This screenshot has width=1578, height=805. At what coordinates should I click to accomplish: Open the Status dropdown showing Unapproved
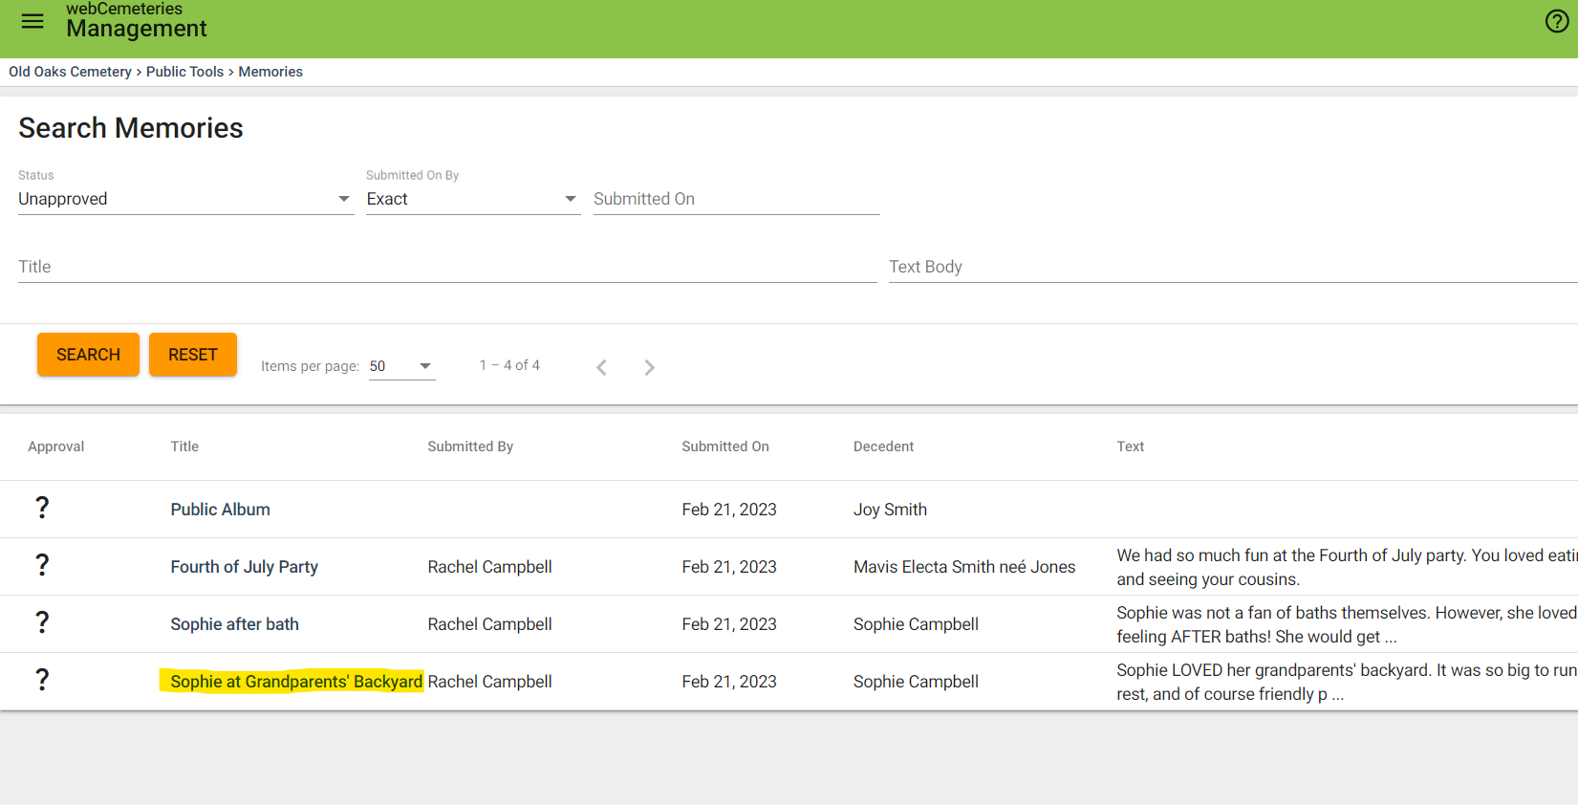click(x=185, y=199)
